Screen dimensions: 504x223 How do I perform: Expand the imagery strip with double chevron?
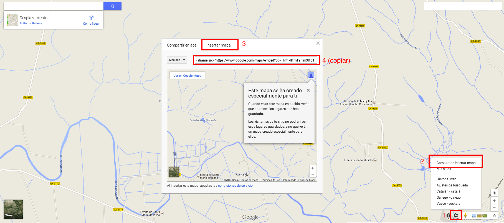point(494,216)
